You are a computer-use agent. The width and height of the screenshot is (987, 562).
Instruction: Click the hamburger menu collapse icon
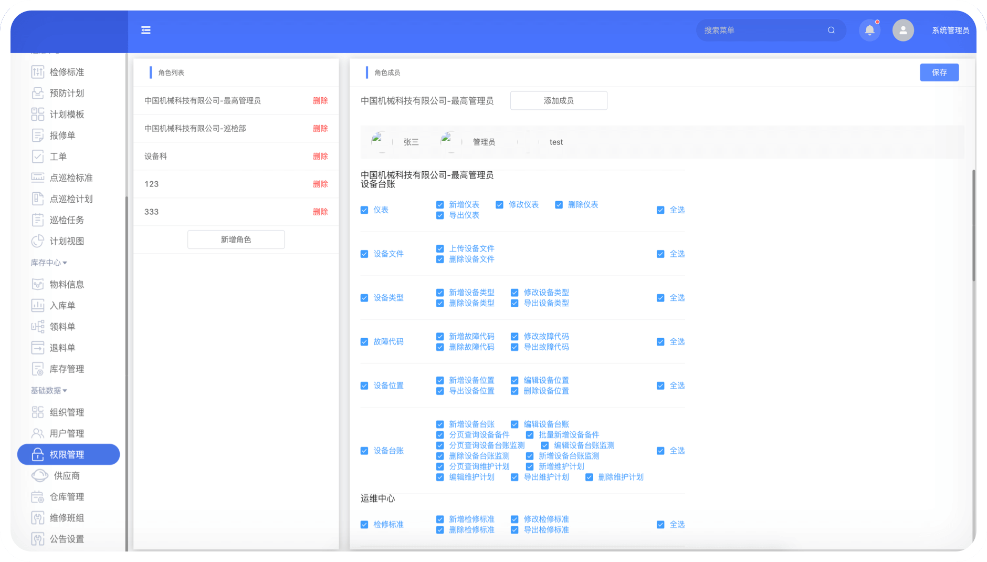(x=146, y=30)
